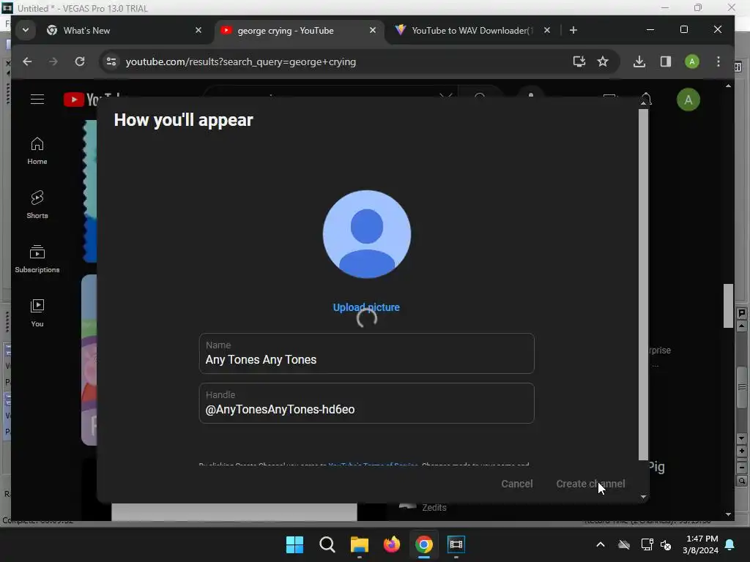Open volume muted tray icon
Screen dimensions: 750x562
[665, 544]
